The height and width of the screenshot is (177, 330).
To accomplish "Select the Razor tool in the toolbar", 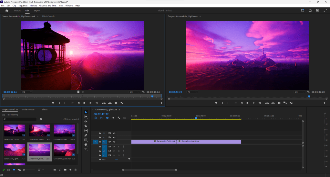I will (86, 126).
